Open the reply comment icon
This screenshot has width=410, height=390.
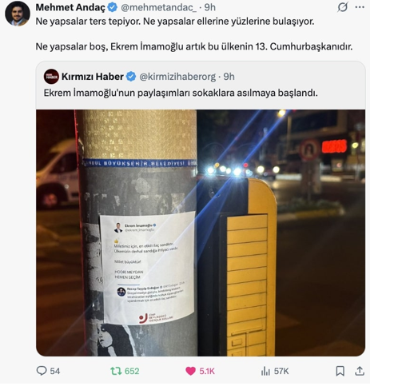click(42, 371)
